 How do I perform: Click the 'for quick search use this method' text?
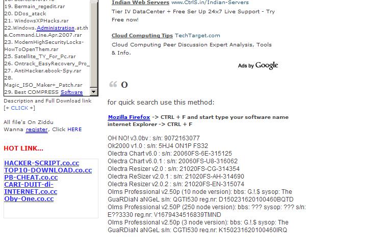(x=161, y=102)
